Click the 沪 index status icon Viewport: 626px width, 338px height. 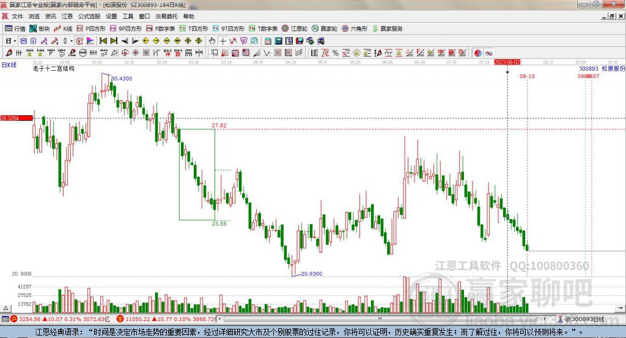point(14,319)
